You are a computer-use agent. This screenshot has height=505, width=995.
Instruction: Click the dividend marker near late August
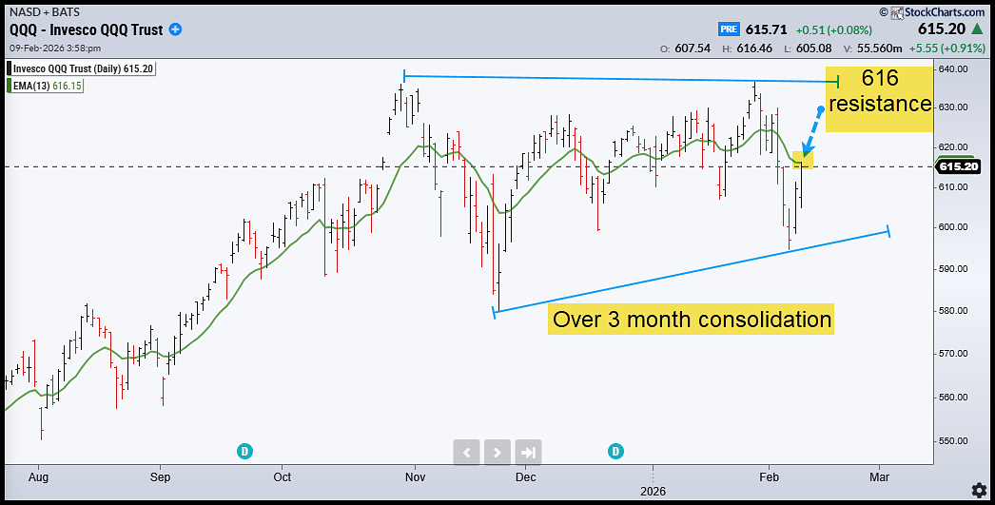244,451
